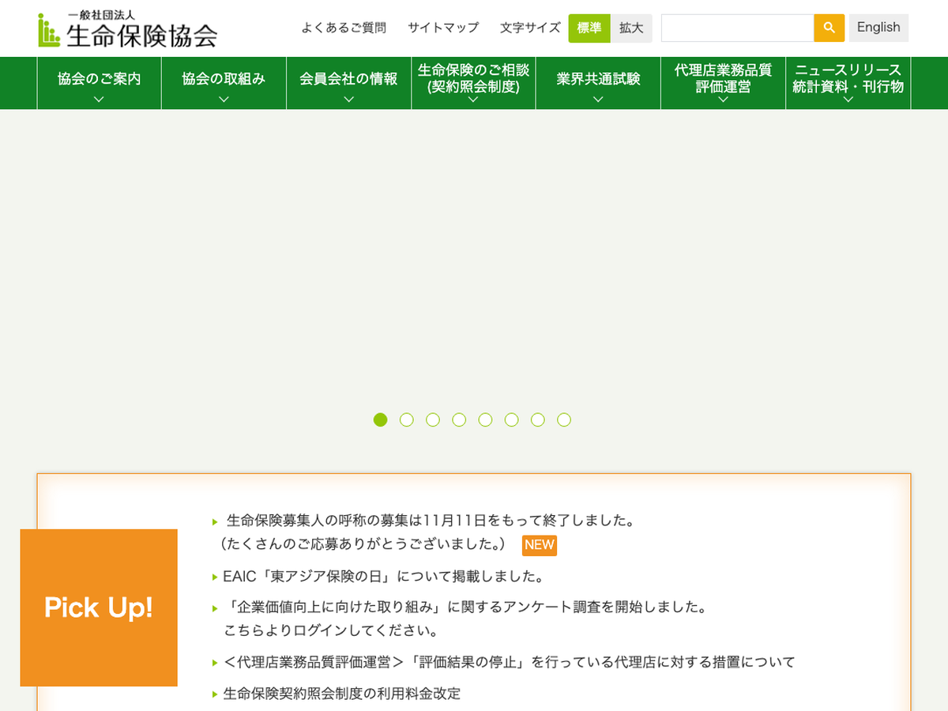Viewport: 948px width, 711px height.
Task: Open ニュースリリース 統計資料・刊行物 menu
Action: [848, 82]
